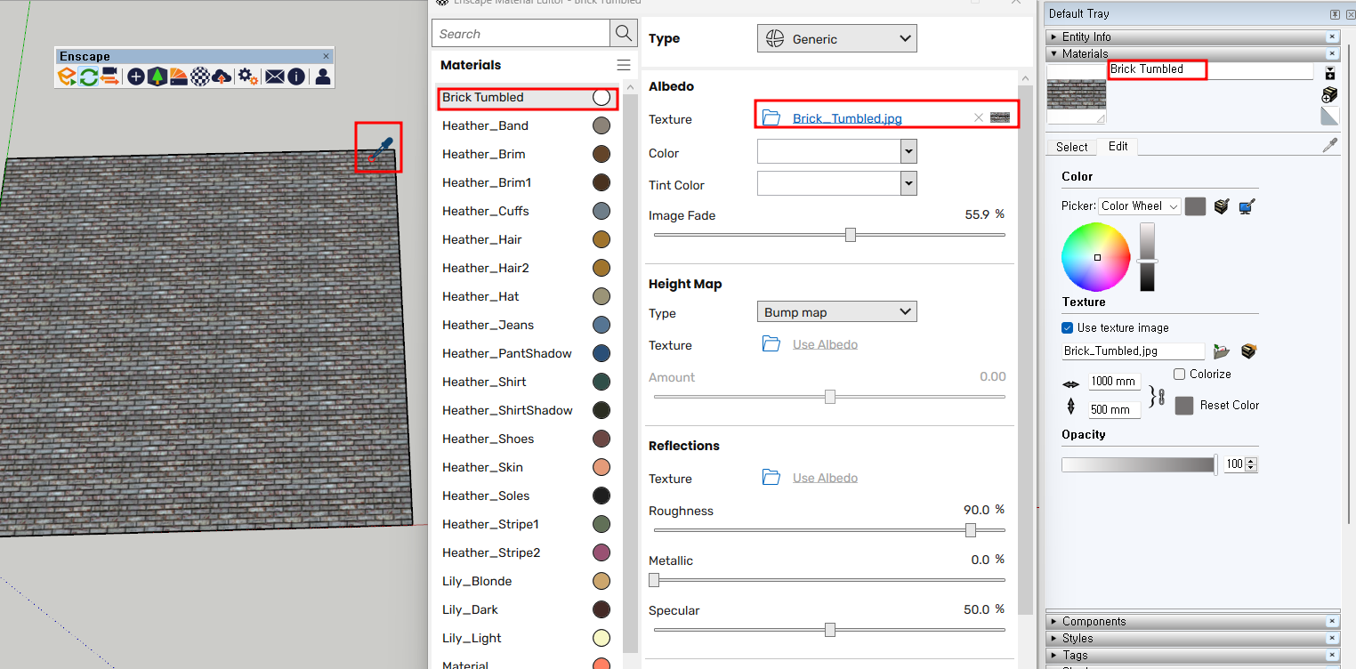Switch to the Edit tab
1356x669 pixels.
tap(1118, 146)
